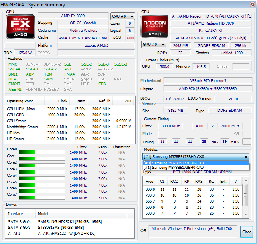Click the RefClk column header
The image size is (257, 244).
pos(100,101)
